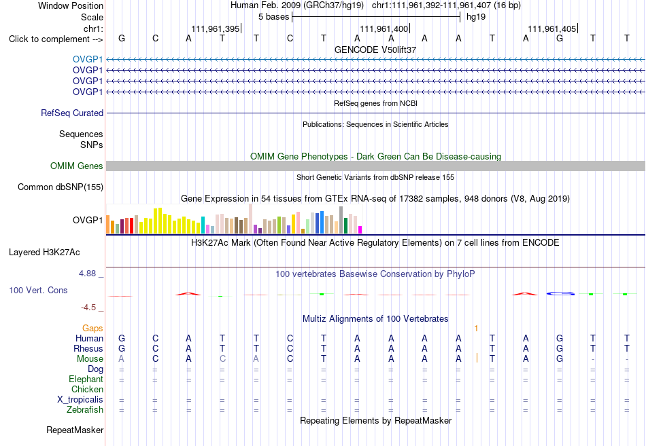The image size is (646, 446).
Task: Click the 'RepeatMasker' track label
Action: (75, 430)
